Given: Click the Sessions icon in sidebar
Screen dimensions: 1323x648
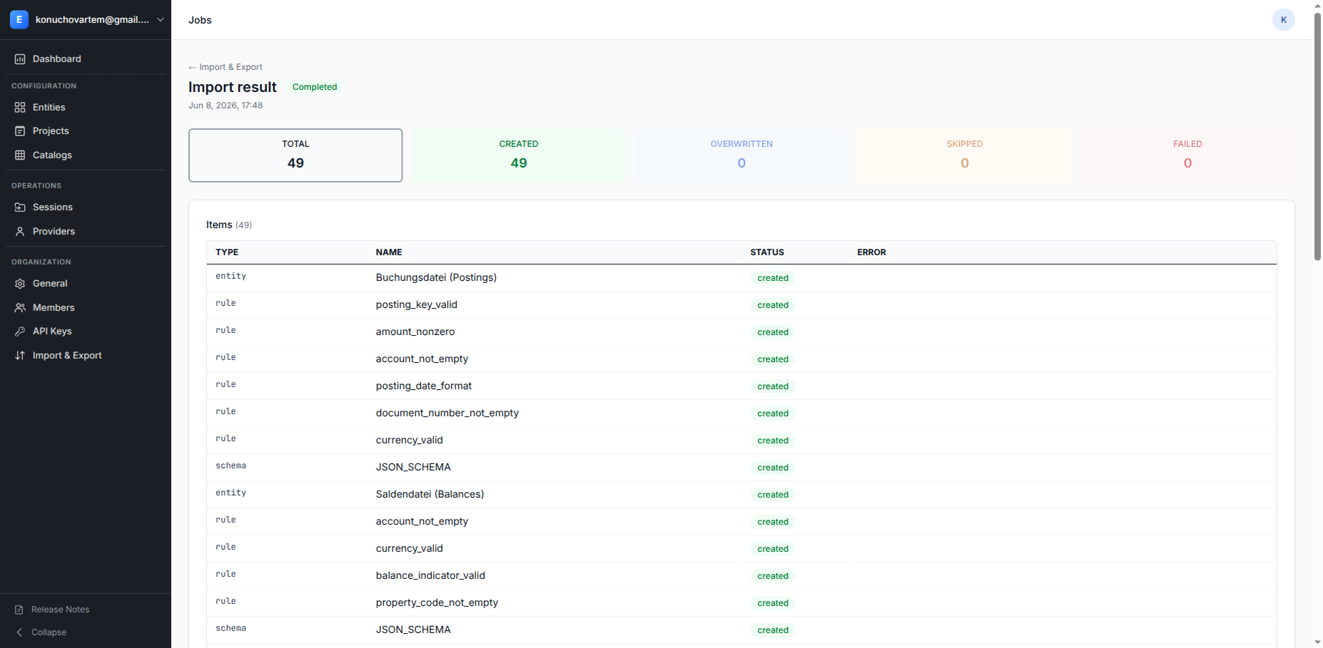Looking at the screenshot, I should pyautogui.click(x=20, y=207).
